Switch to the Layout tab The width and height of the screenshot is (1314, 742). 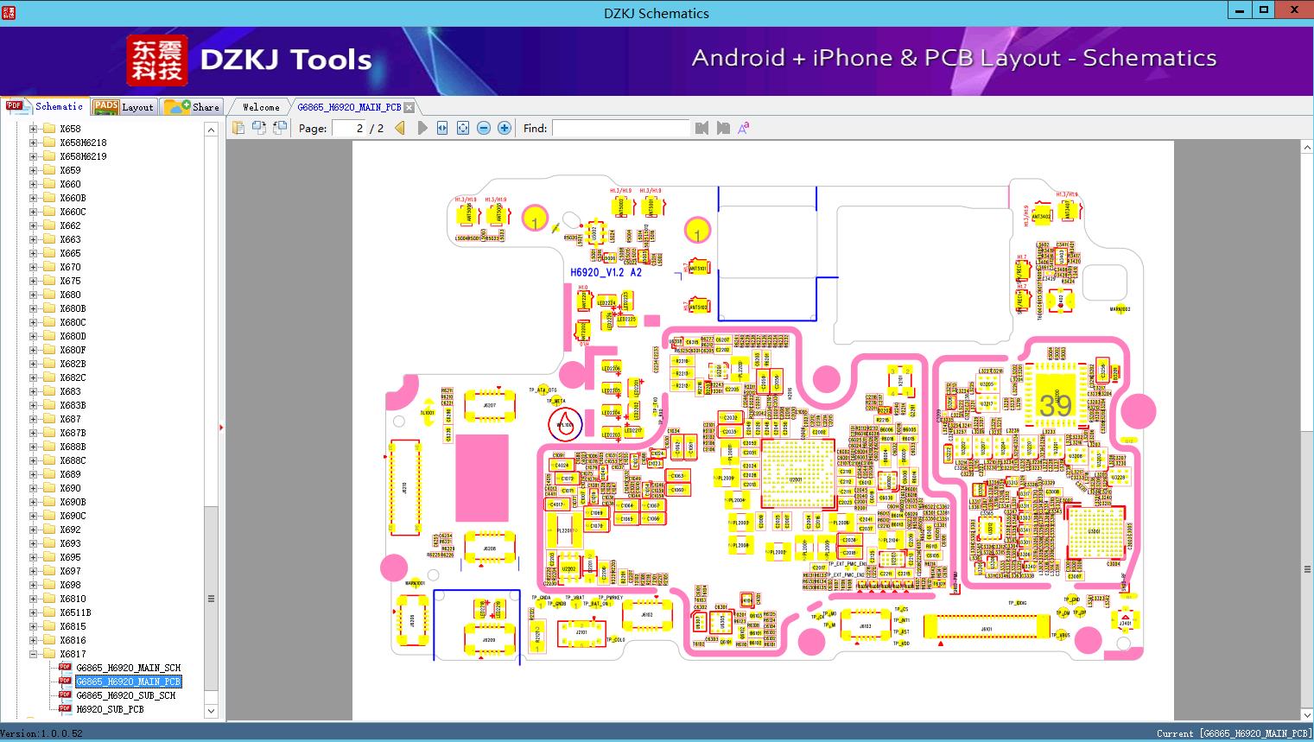[124, 107]
